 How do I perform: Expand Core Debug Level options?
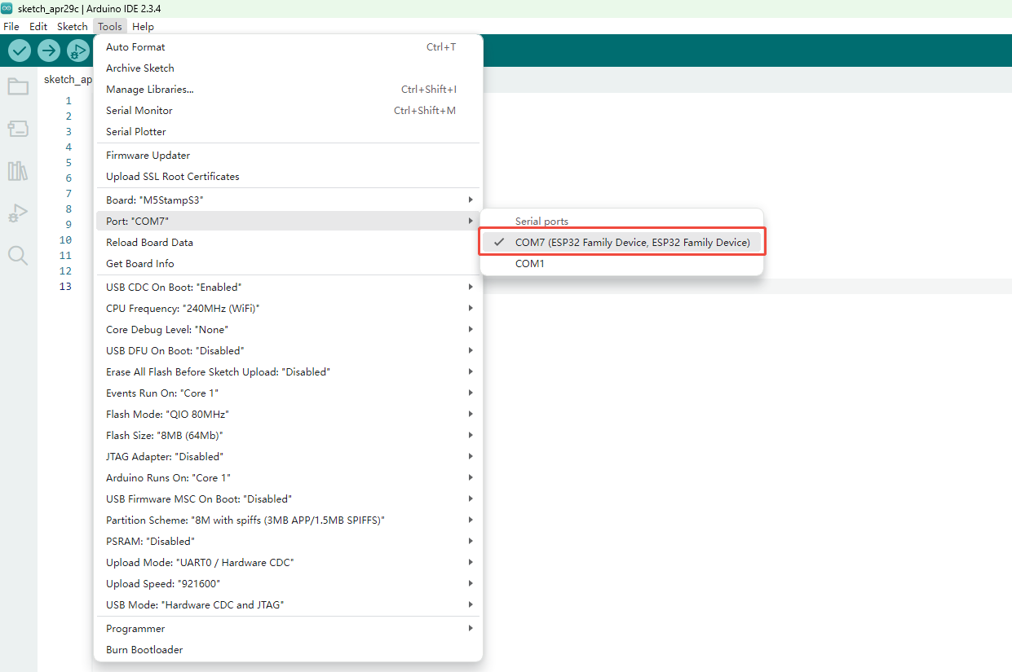coord(289,330)
